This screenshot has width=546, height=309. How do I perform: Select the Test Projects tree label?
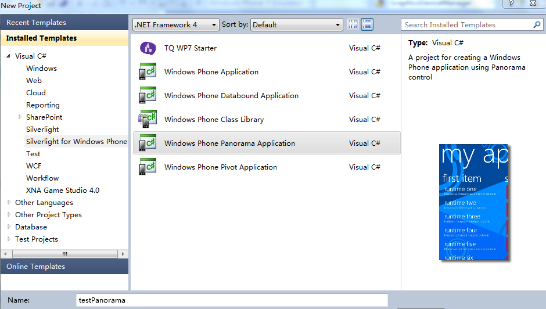[37, 239]
